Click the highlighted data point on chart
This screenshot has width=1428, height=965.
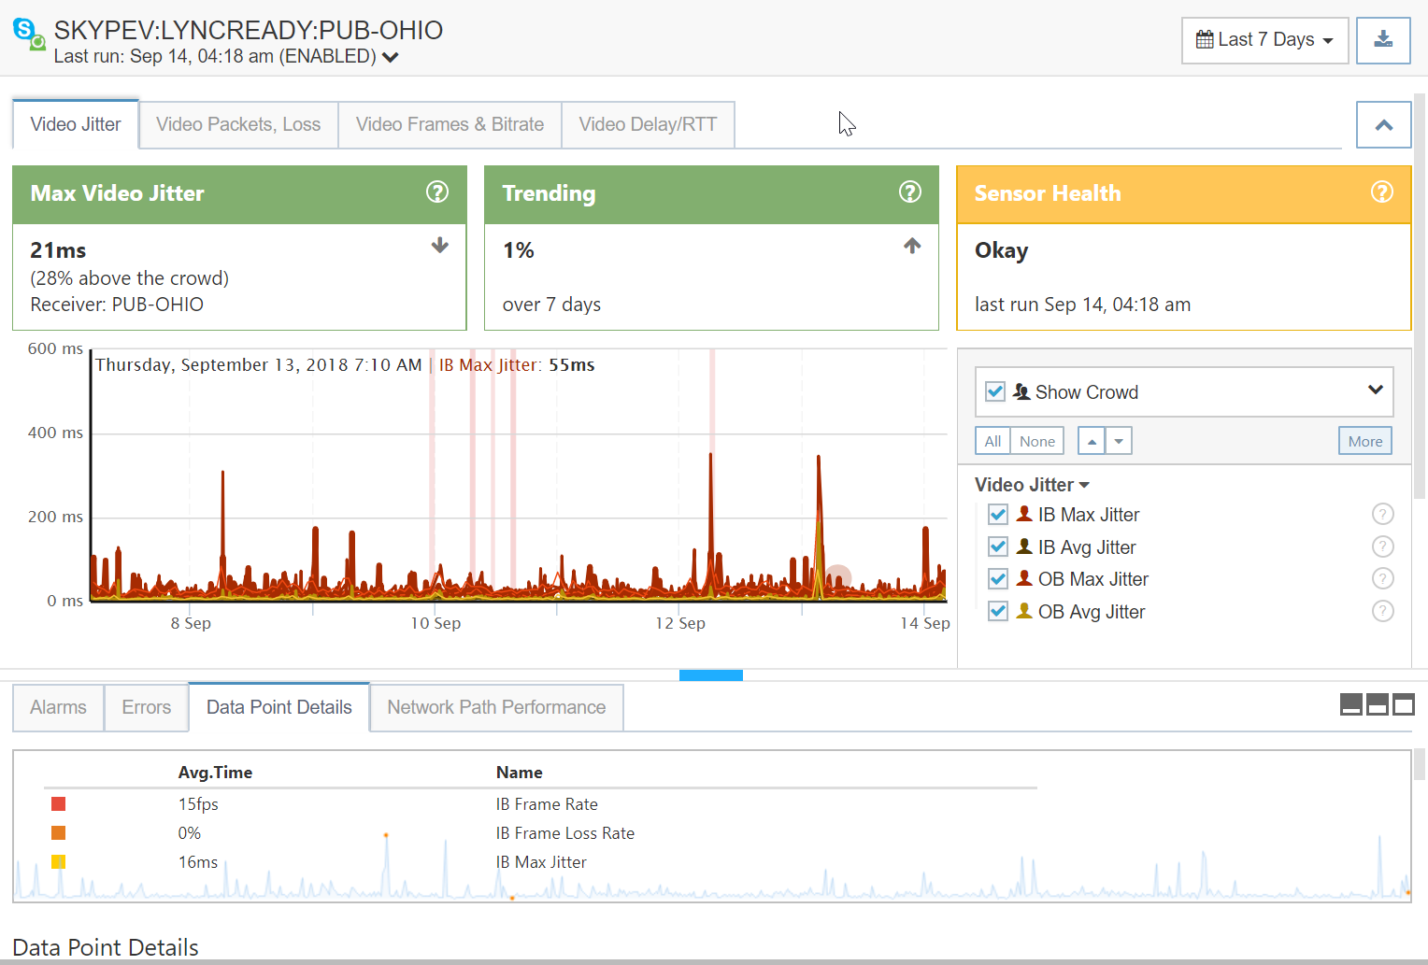838,578
